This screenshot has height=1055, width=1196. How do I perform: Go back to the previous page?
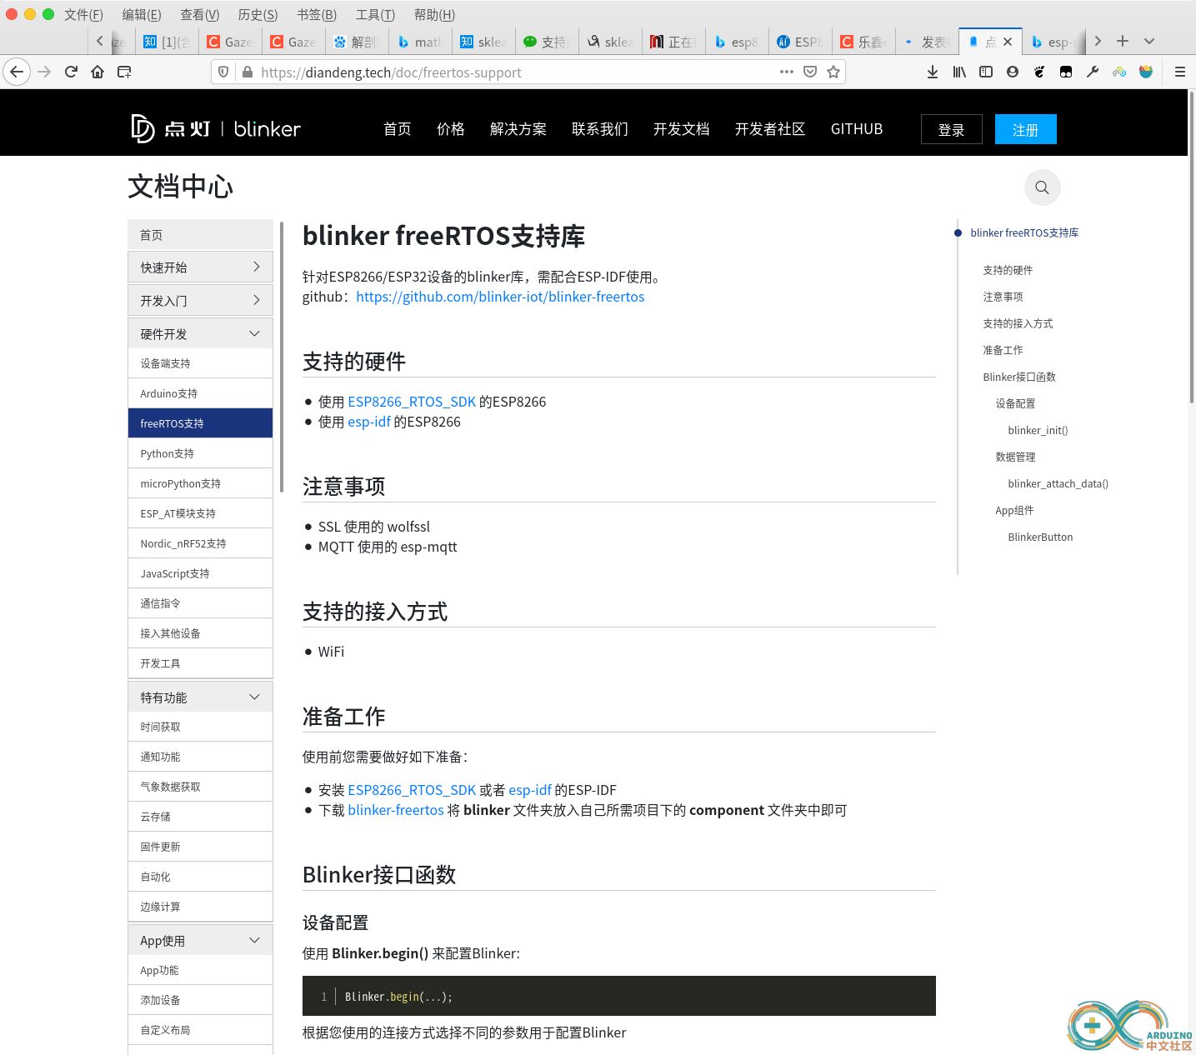(x=17, y=72)
